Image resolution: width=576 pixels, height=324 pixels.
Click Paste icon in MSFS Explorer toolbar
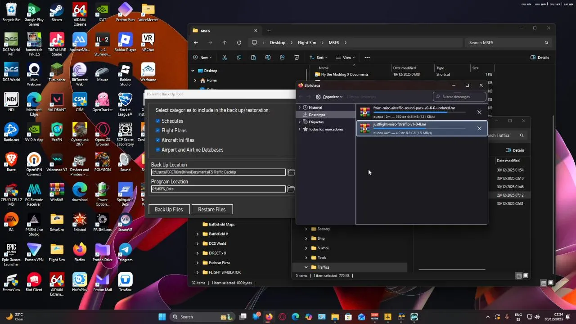click(x=253, y=58)
